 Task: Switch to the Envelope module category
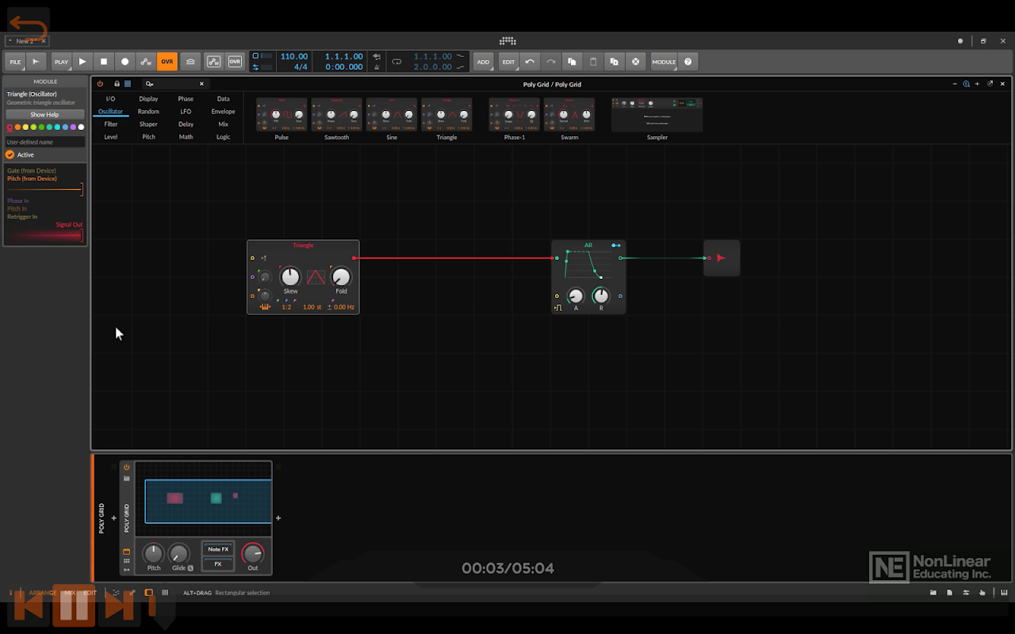223,112
